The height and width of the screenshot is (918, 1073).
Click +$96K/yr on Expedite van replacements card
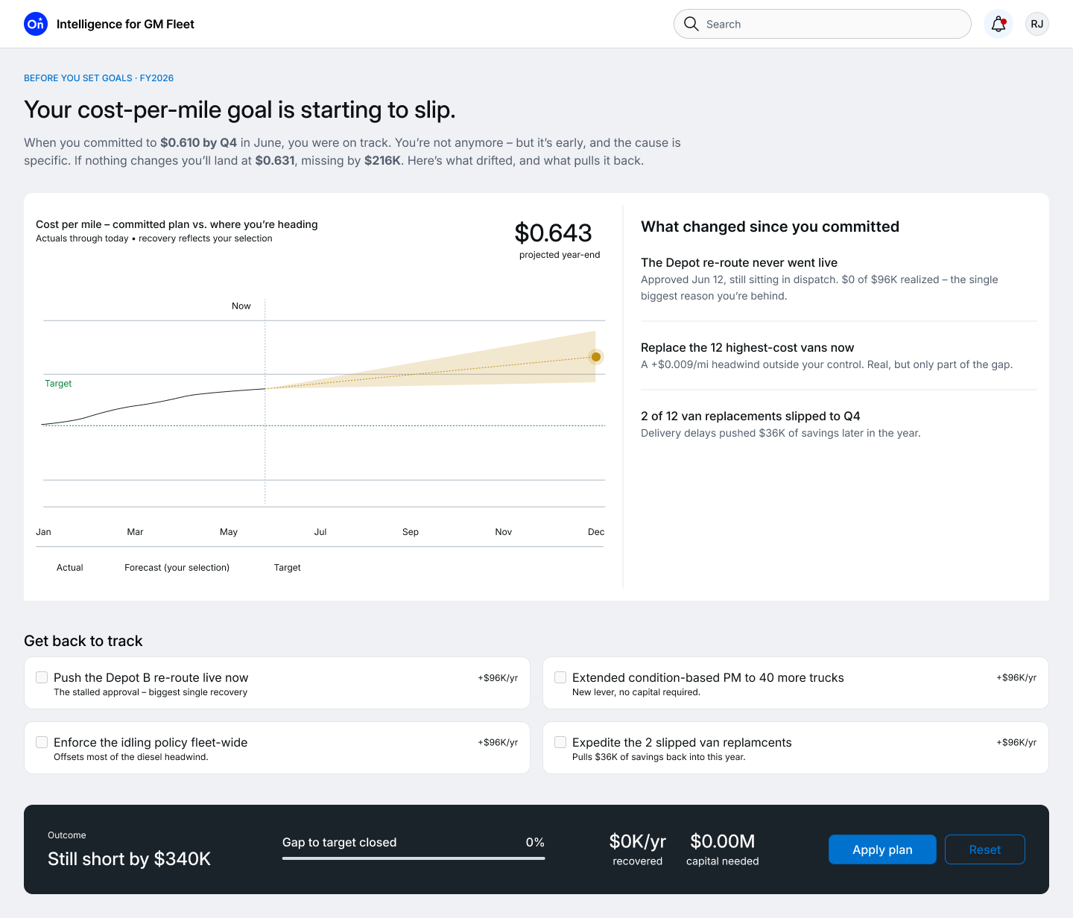click(1016, 743)
